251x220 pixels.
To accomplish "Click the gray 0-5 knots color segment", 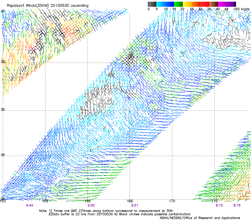I will coord(152,4).
